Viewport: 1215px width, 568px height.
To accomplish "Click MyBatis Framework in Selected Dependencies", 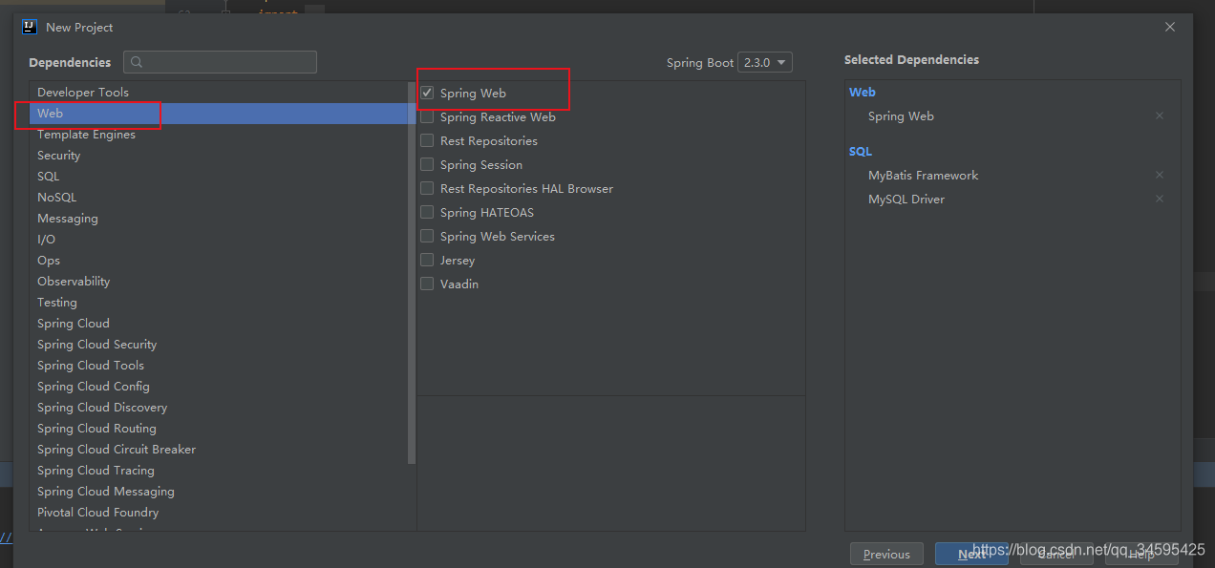I will pyautogui.click(x=923, y=175).
